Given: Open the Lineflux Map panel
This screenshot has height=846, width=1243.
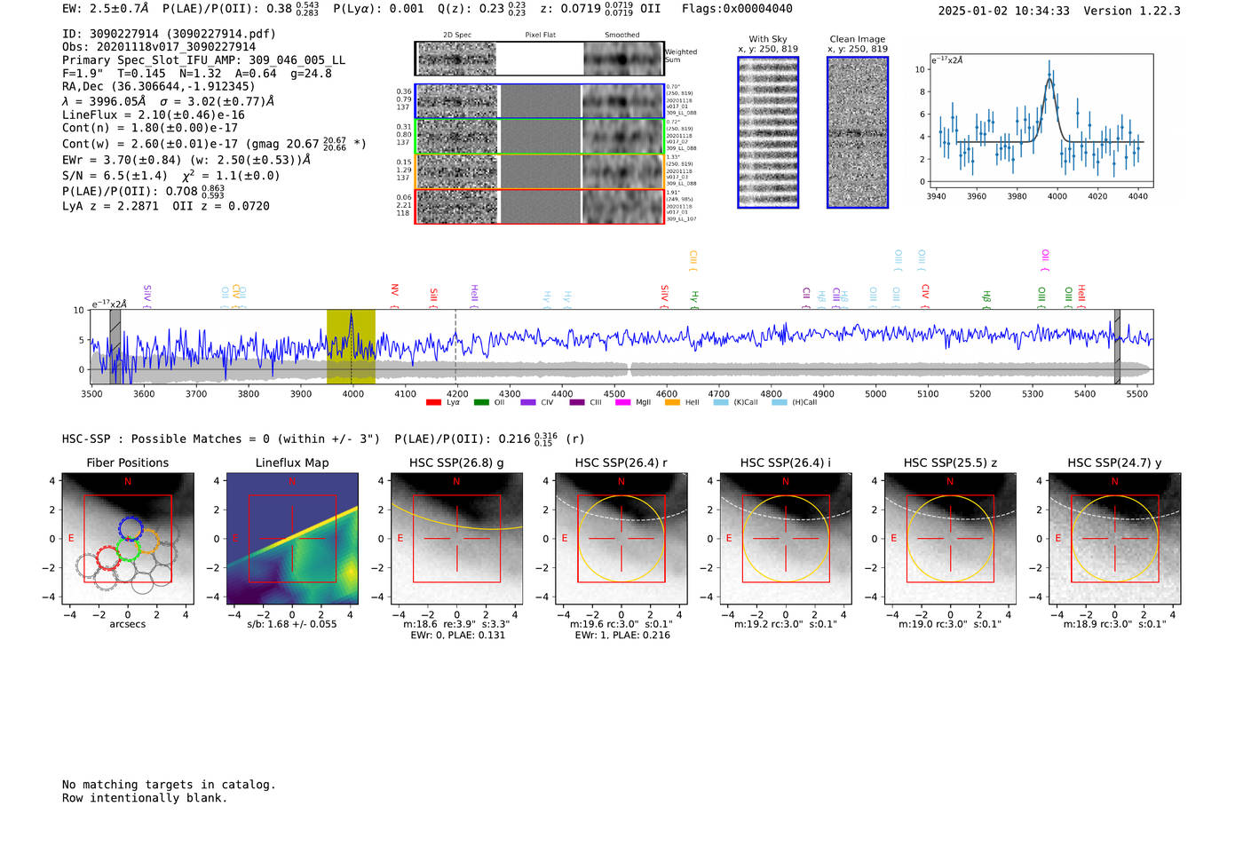Looking at the screenshot, I should point(292,539).
